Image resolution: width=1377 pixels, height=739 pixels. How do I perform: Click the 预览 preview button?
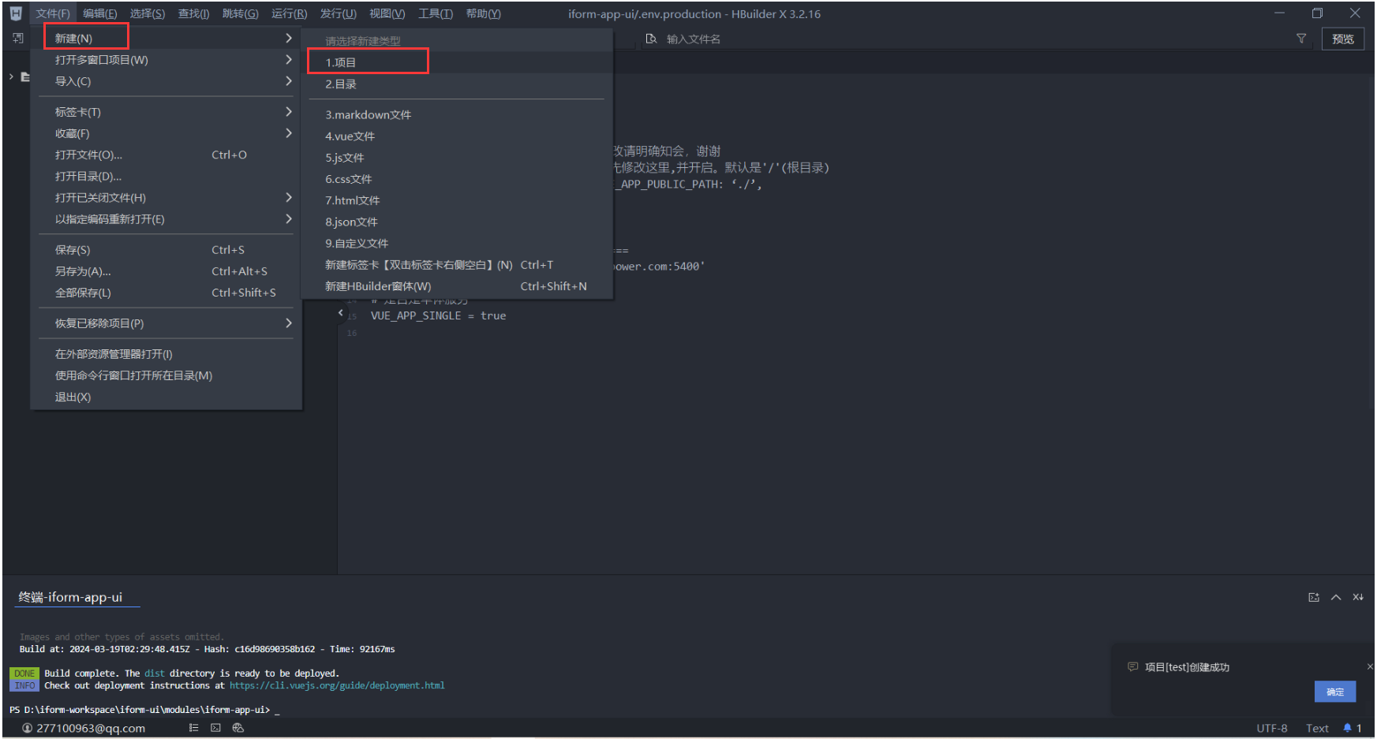[1342, 39]
